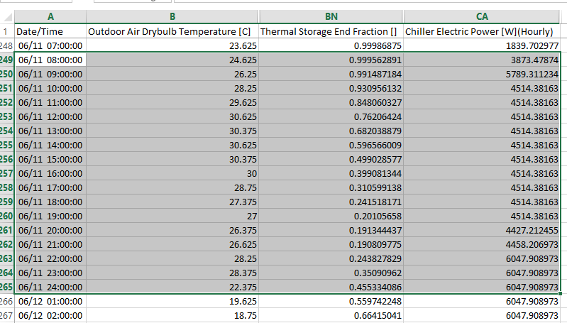Click cell 06/11 20:00:00
The image size is (567, 323).
[x=50, y=231]
